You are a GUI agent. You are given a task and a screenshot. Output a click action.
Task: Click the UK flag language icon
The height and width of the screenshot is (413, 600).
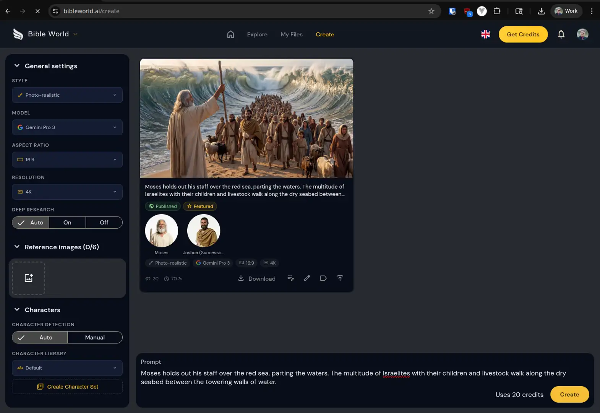point(485,34)
